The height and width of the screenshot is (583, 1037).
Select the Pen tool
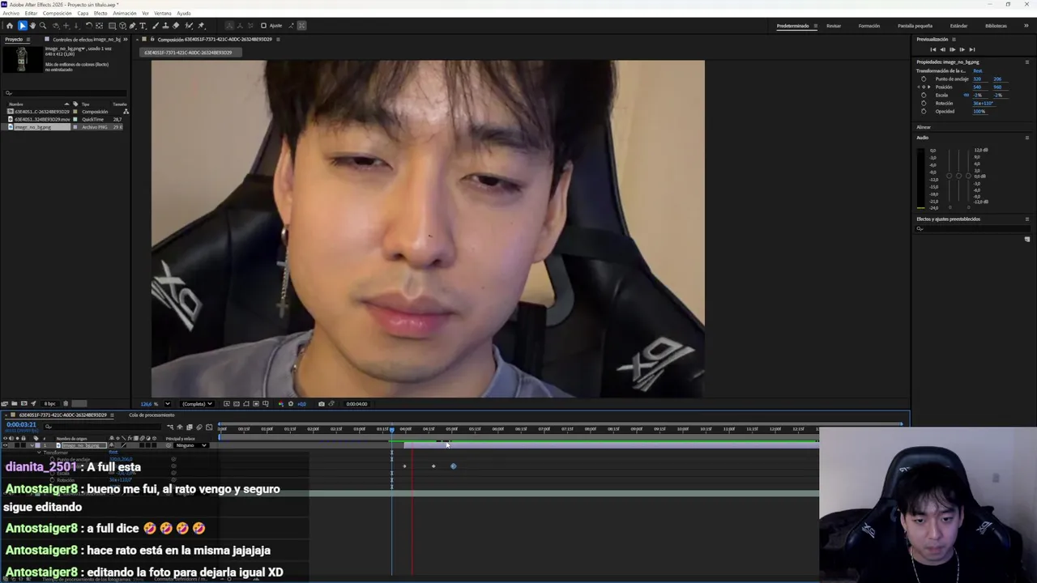[x=132, y=26]
